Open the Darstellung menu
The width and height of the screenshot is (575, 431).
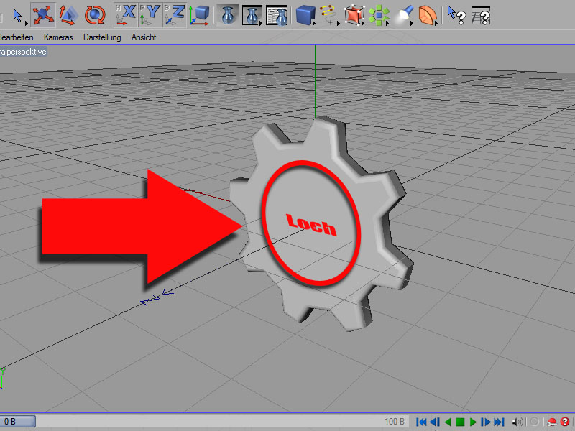(x=102, y=37)
